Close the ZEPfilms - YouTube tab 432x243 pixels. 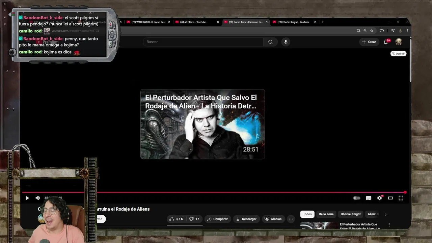click(218, 22)
